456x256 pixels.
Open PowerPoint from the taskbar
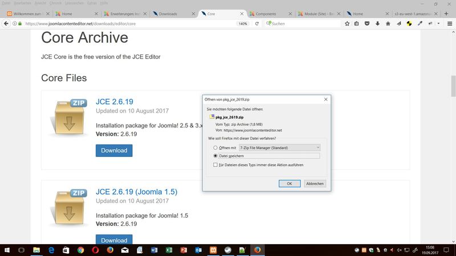tap(184, 250)
